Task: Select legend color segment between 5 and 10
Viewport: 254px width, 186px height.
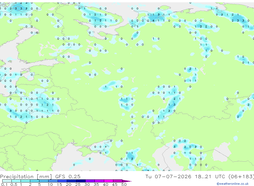Action: tap(44, 181)
